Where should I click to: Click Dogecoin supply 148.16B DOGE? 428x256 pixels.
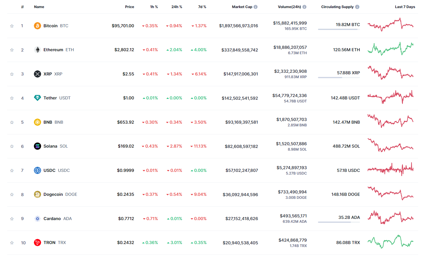coord(346,194)
